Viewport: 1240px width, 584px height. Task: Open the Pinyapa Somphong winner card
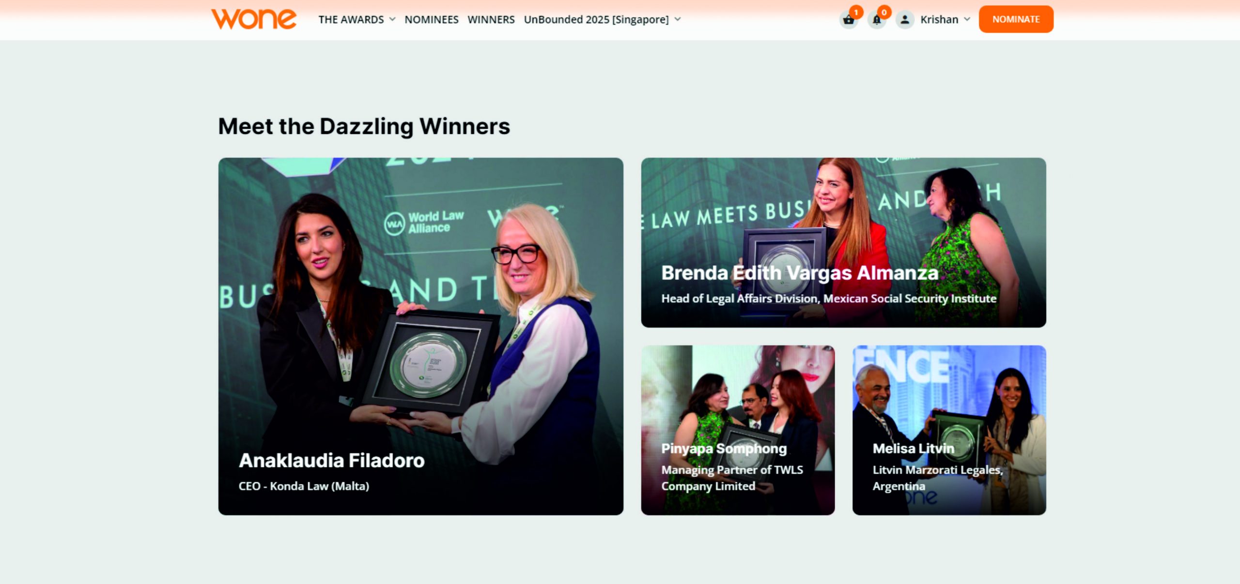(738, 430)
